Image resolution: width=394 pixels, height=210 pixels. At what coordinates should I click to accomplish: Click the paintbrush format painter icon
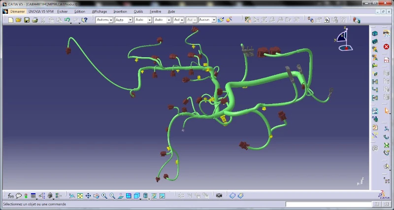click(221, 20)
